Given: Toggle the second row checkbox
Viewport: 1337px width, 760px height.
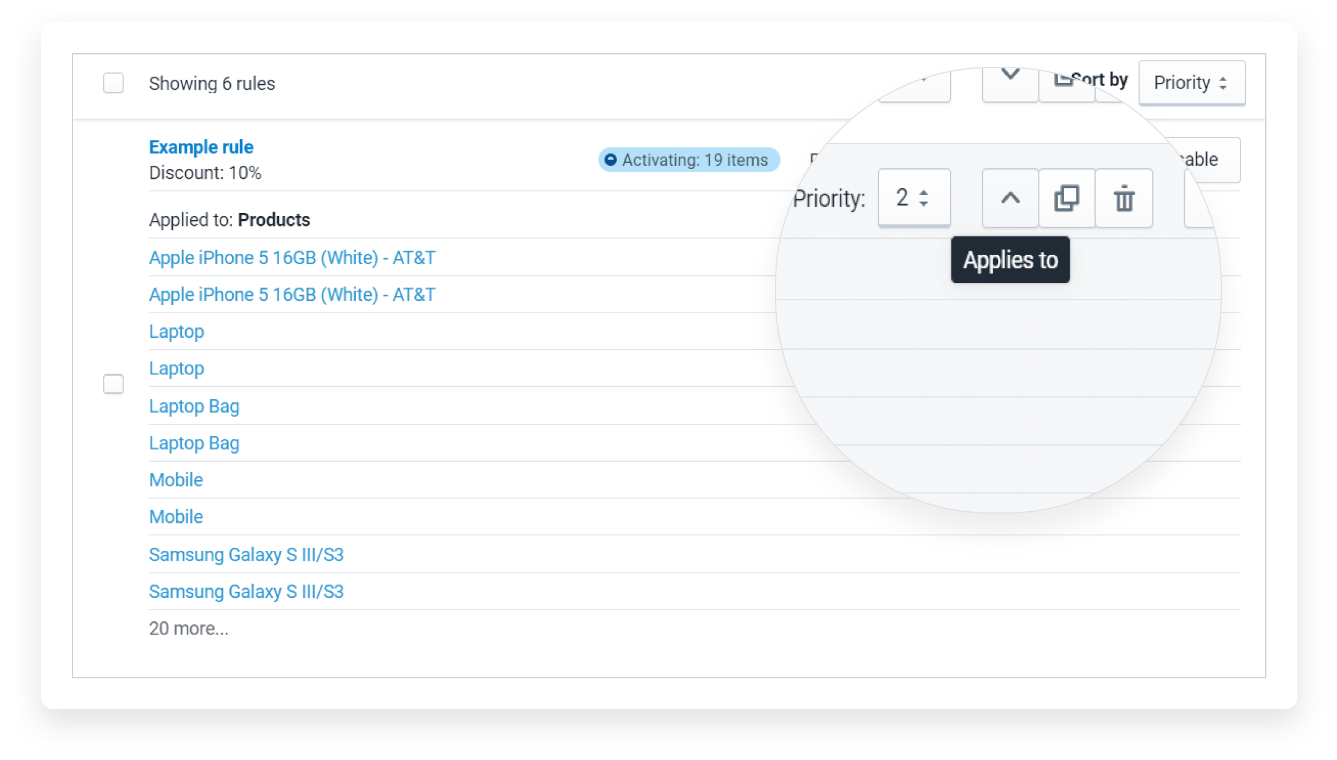Looking at the screenshot, I should (113, 384).
